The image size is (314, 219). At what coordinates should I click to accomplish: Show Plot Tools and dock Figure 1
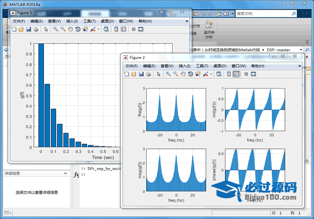pos(141,29)
